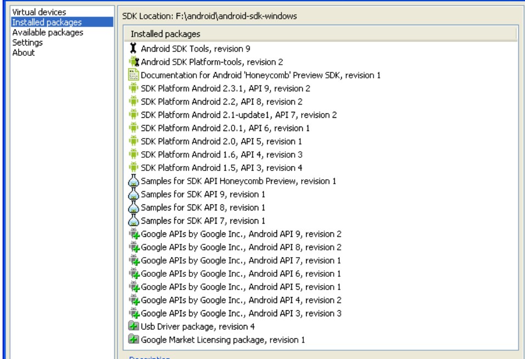The height and width of the screenshot is (359, 525).
Task: Click the add-on icon for Google APIs API 9
Action: [134, 234]
